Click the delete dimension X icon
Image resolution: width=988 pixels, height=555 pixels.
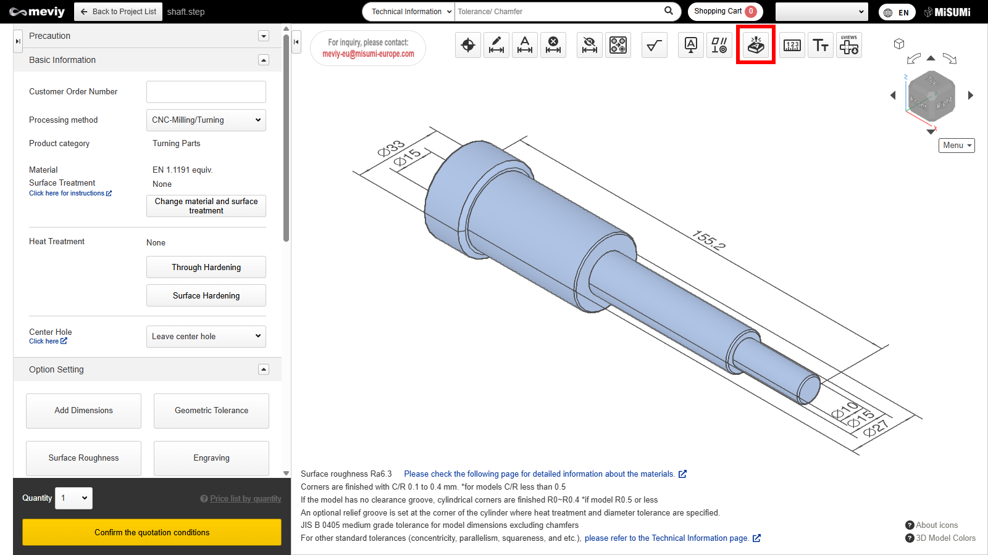pos(553,45)
